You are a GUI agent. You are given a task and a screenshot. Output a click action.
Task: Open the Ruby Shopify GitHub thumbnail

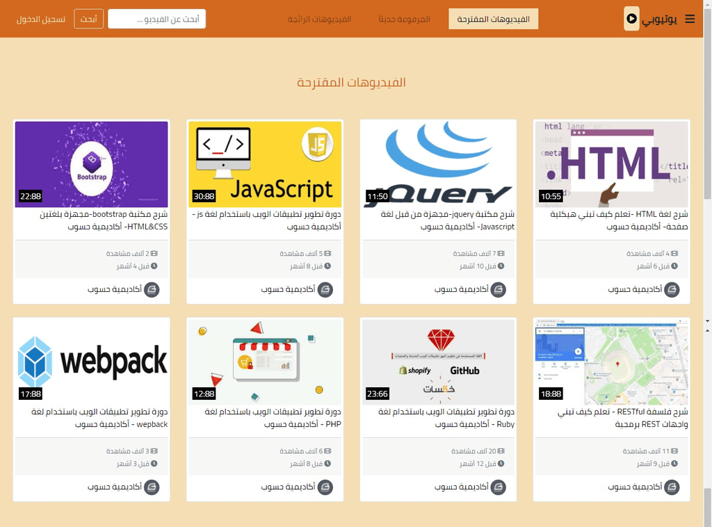[x=438, y=362]
